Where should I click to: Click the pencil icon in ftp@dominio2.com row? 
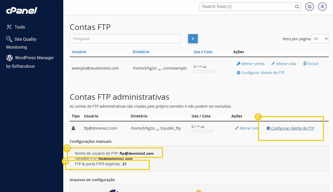(237, 128)
